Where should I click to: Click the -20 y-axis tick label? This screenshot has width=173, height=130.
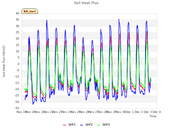[x=17, y=89]
